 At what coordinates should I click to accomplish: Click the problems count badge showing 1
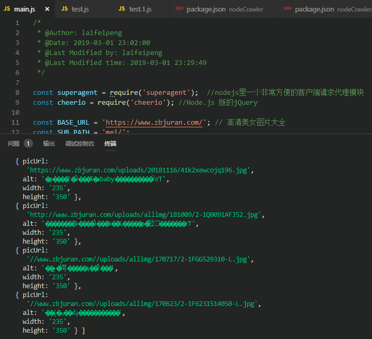(x=28, y=144)
